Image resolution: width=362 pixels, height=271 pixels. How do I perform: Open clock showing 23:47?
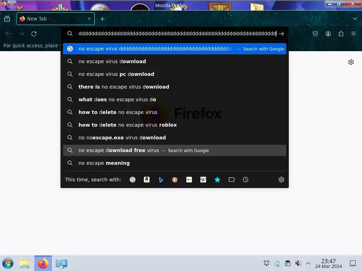coord(328,263)
